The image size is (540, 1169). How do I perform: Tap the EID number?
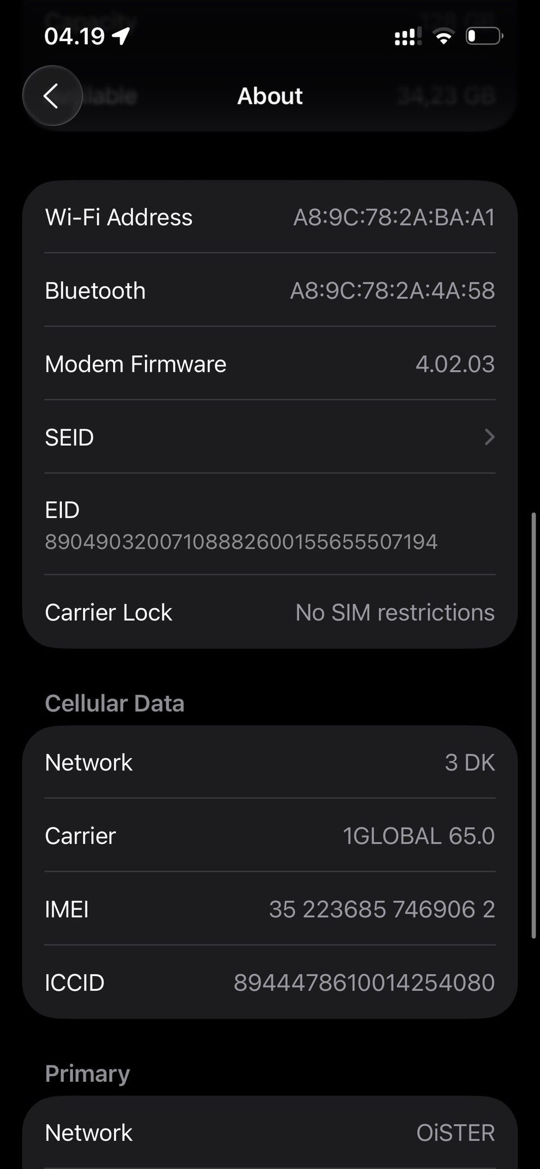[241, 542]
